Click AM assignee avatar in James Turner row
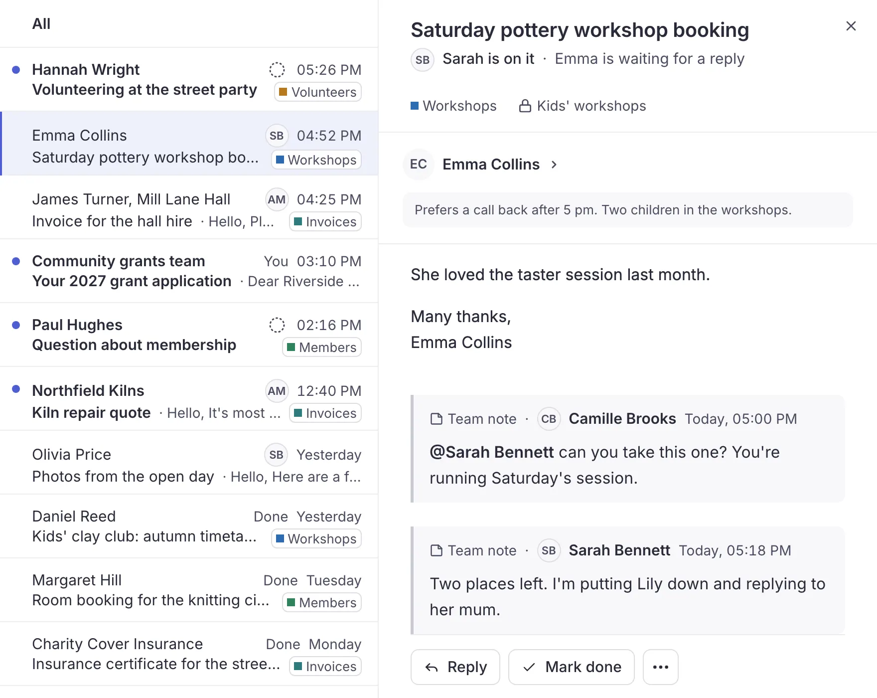Image resolution: width=877 pixels, height=698 pixels. tap(277, 199)
